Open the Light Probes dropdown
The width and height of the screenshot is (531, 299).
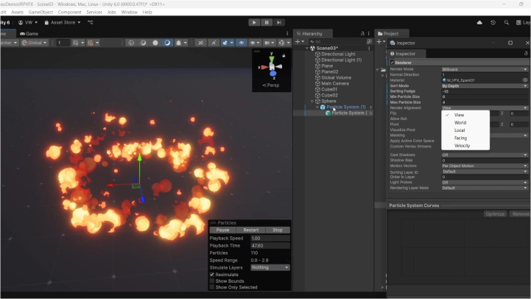485,183
